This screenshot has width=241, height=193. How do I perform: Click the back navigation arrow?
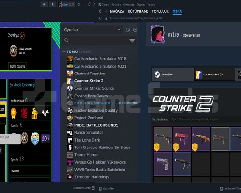[x=100, y=11]
